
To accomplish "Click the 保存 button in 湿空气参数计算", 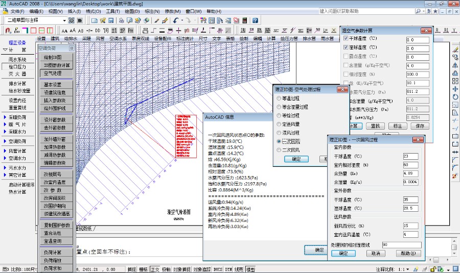I will [x=420, y=126].
